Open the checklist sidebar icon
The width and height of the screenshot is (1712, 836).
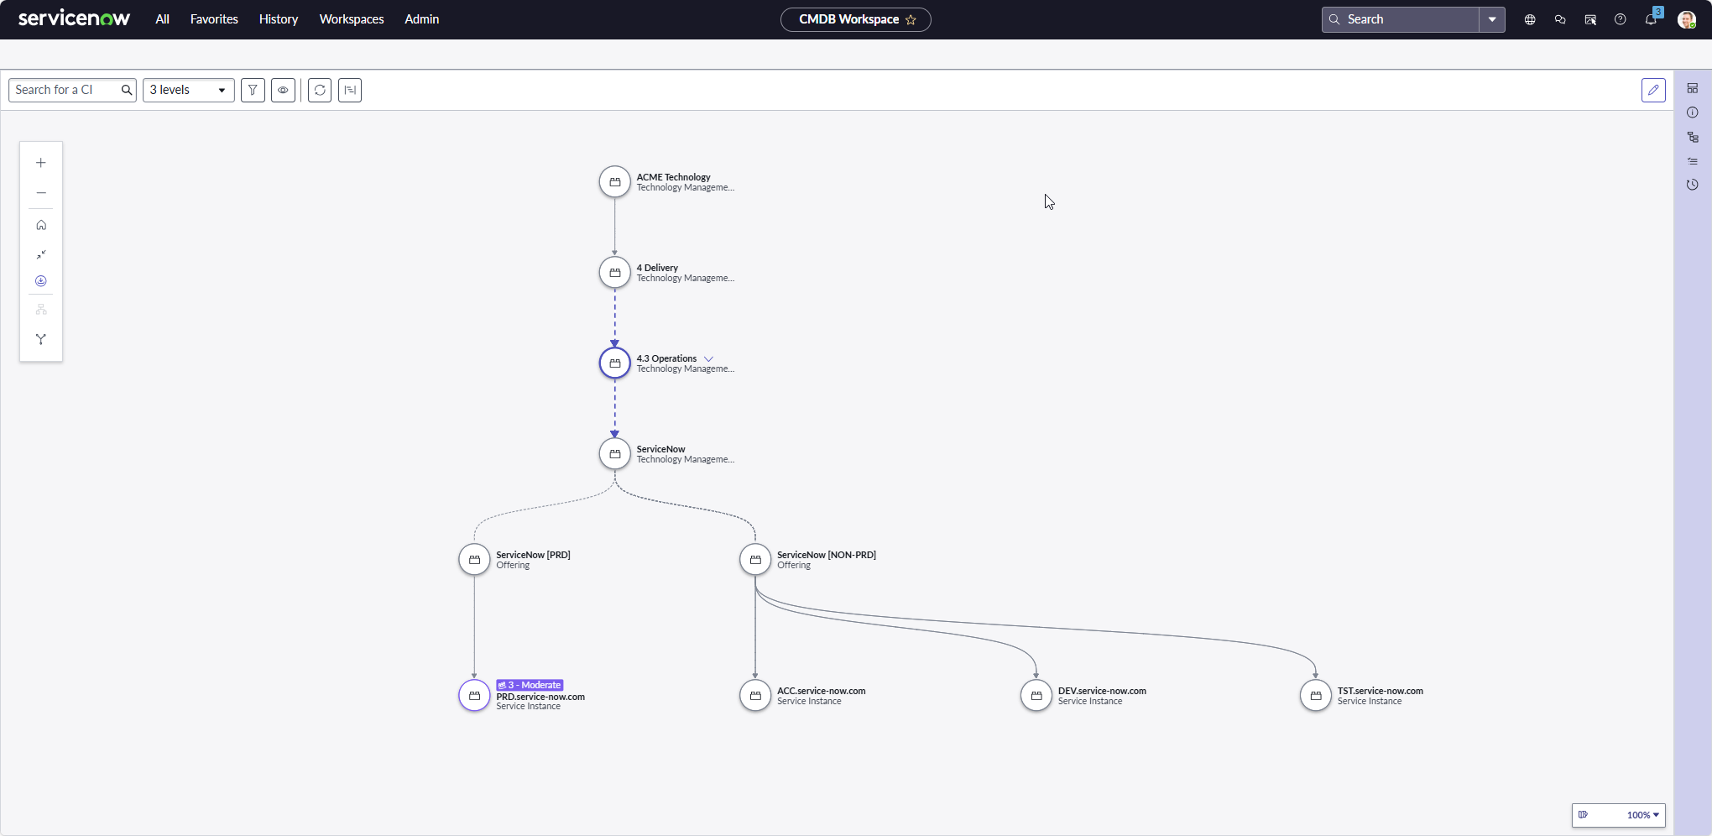(1693, 161)
